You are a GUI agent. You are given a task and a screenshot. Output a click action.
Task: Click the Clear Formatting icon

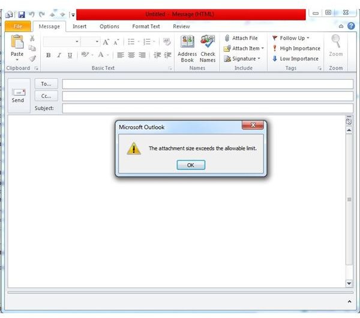pos(167,41)
